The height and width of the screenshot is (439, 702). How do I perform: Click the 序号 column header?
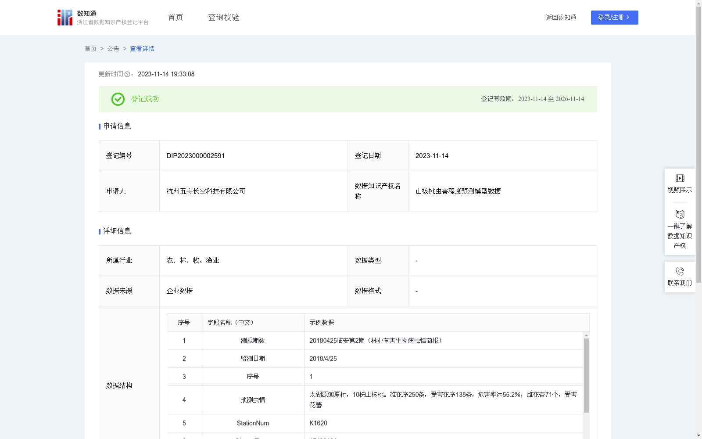[184, 323]
